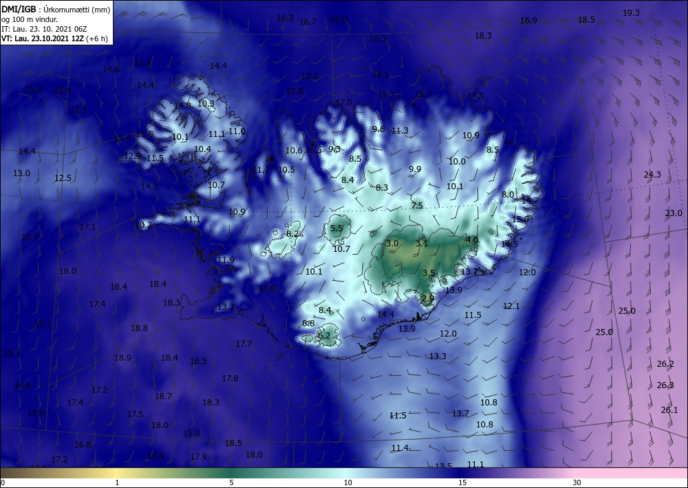688x488 pixels.
Task: Click the map value '3.5'
Action: (x=429, y=273)
